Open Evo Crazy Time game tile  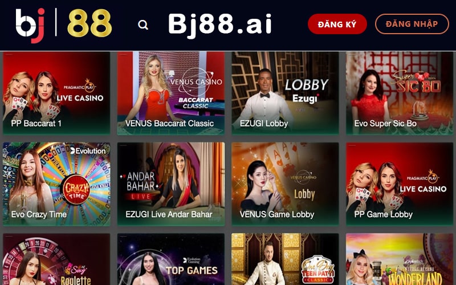click(x=56, y=184)
